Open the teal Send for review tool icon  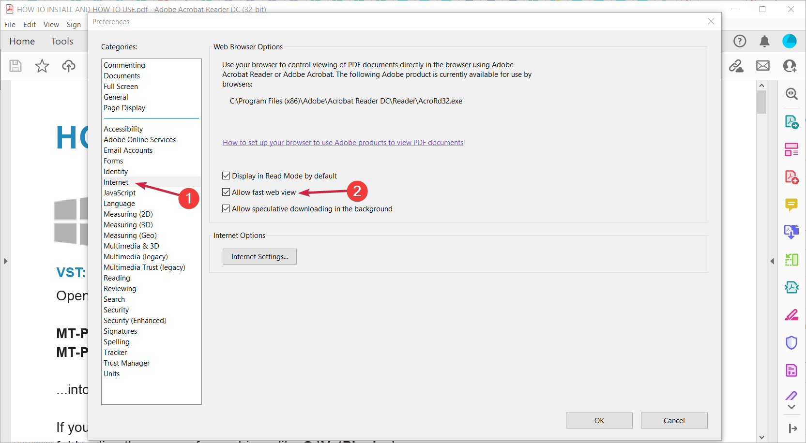point(791,287)
